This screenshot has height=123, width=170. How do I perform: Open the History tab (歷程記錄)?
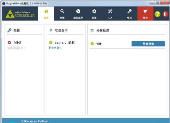[78, 13]
